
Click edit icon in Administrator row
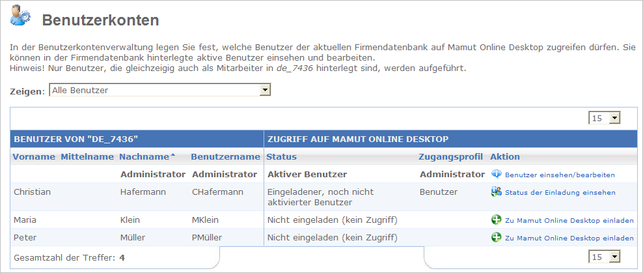[x=496, y=175]
